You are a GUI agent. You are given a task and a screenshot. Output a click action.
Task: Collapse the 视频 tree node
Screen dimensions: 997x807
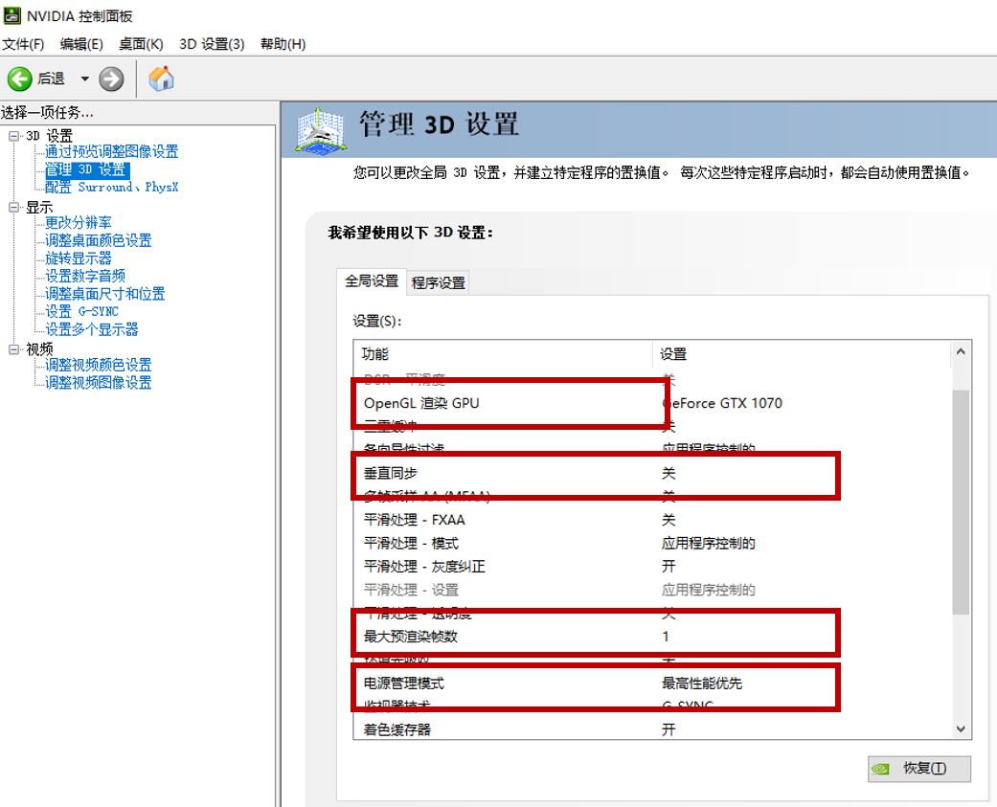tap(13, 348)
